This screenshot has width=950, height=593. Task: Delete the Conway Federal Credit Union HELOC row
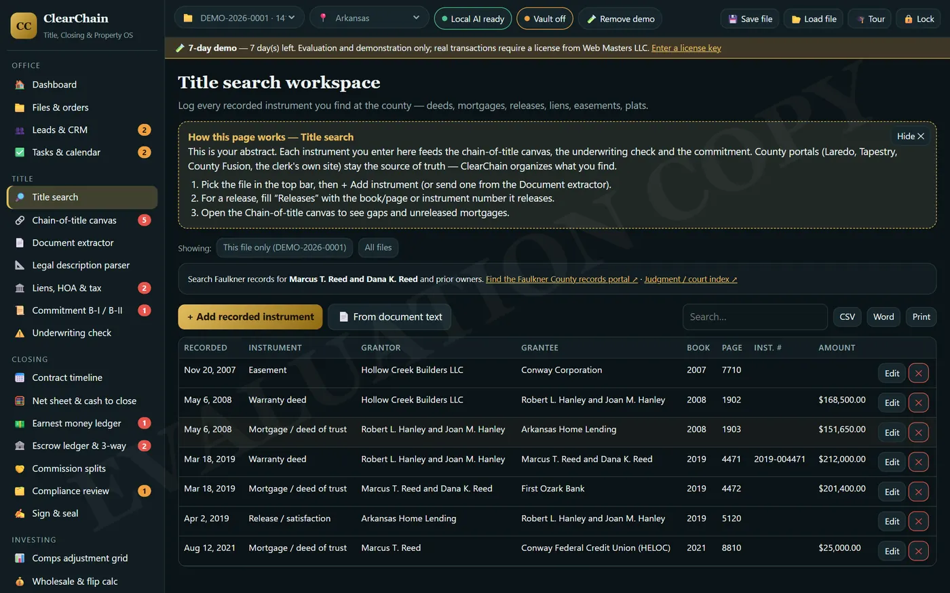918,551
